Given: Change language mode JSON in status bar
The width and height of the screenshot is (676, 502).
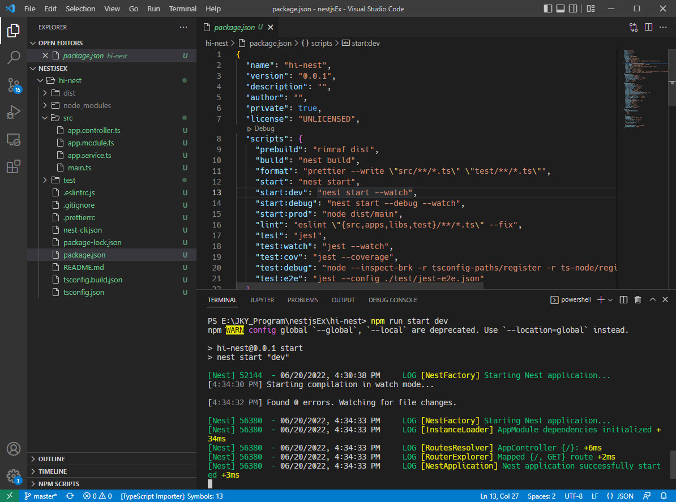Looking at the screenshot, I should (620, 496).
